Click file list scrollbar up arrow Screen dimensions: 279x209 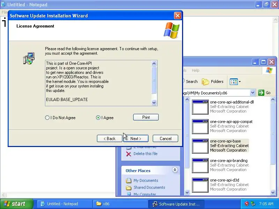coord(273,100)
